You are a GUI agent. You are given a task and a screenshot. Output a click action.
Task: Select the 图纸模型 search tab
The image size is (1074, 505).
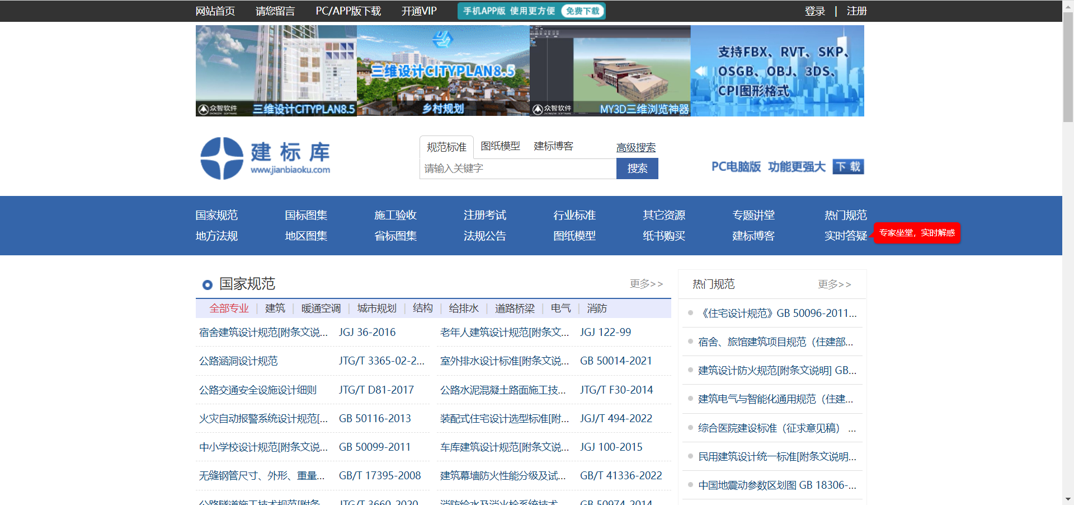(500, 146)
